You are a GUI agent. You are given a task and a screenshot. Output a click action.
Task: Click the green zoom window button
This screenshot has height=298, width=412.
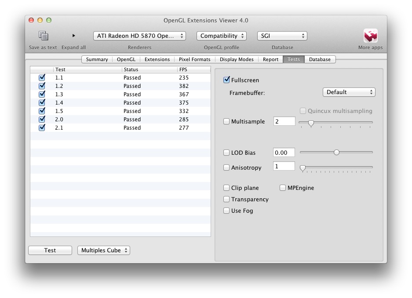click(x=49, y=20)
